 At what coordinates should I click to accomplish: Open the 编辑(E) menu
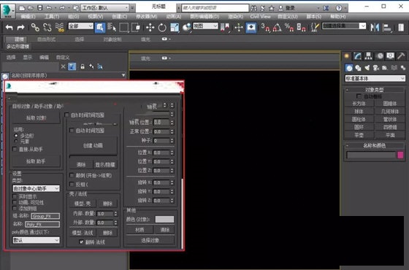[28, 16]
